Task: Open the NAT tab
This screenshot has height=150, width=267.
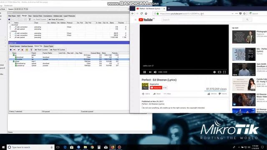Action: [x=19, y=16]
